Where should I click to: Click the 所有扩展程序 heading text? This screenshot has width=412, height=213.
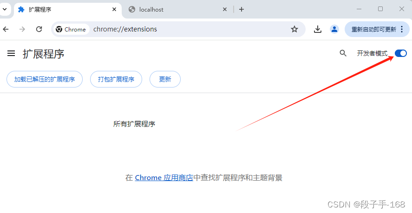[134, 124]
